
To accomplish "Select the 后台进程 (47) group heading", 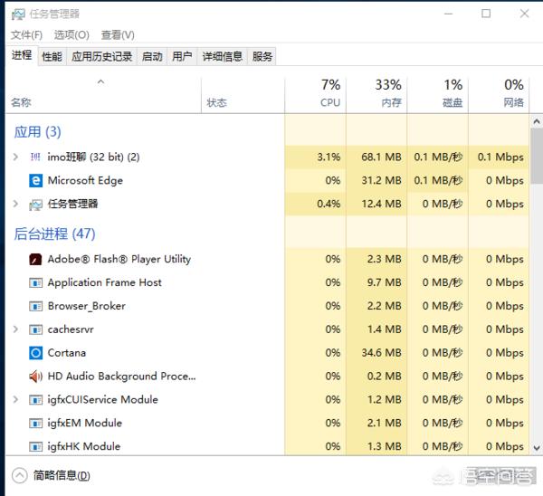I will [x=54, y=234].
